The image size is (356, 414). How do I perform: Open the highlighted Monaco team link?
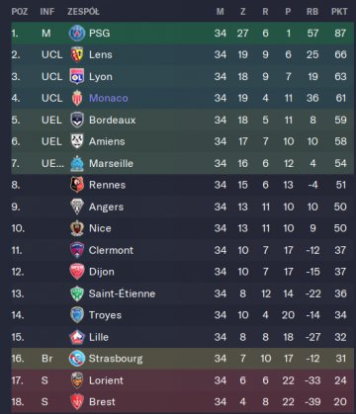[109, 98]
